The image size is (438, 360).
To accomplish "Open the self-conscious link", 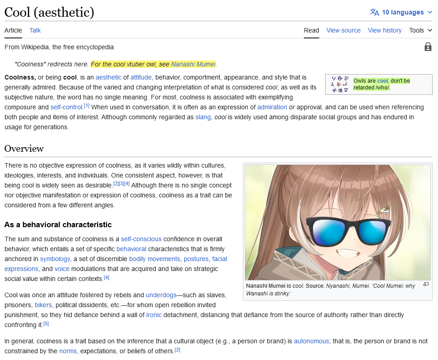I will 141,239.
